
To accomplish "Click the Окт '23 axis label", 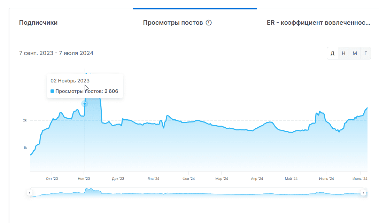I will [x=52, y=179].
